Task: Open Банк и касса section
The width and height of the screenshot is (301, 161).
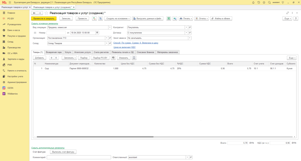Action: (x=14, y=30)
